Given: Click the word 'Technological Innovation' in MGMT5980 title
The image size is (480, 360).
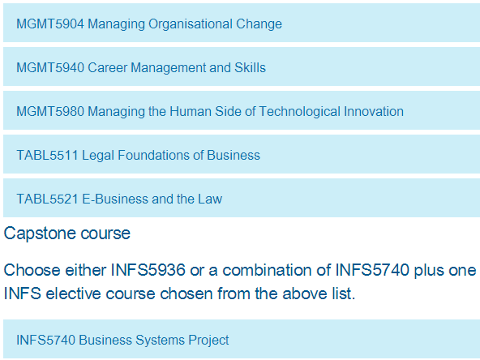Looking at the screenshot, I should (332, 111).
